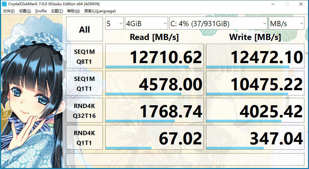The image size is (309, 169).
Task: Click the read result 67.02
Action: 154,137
